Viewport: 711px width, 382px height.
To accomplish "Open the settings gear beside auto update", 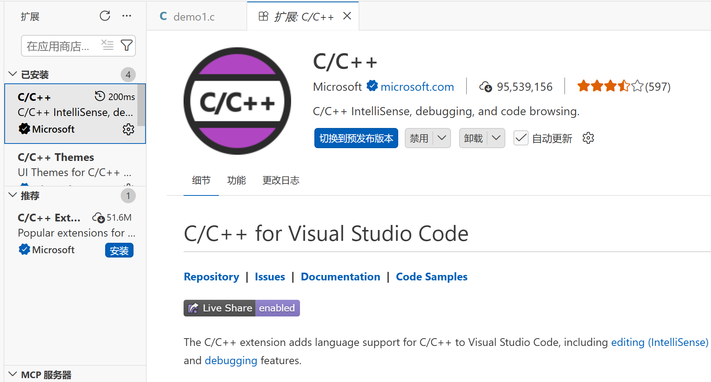I will pos(588,138).
